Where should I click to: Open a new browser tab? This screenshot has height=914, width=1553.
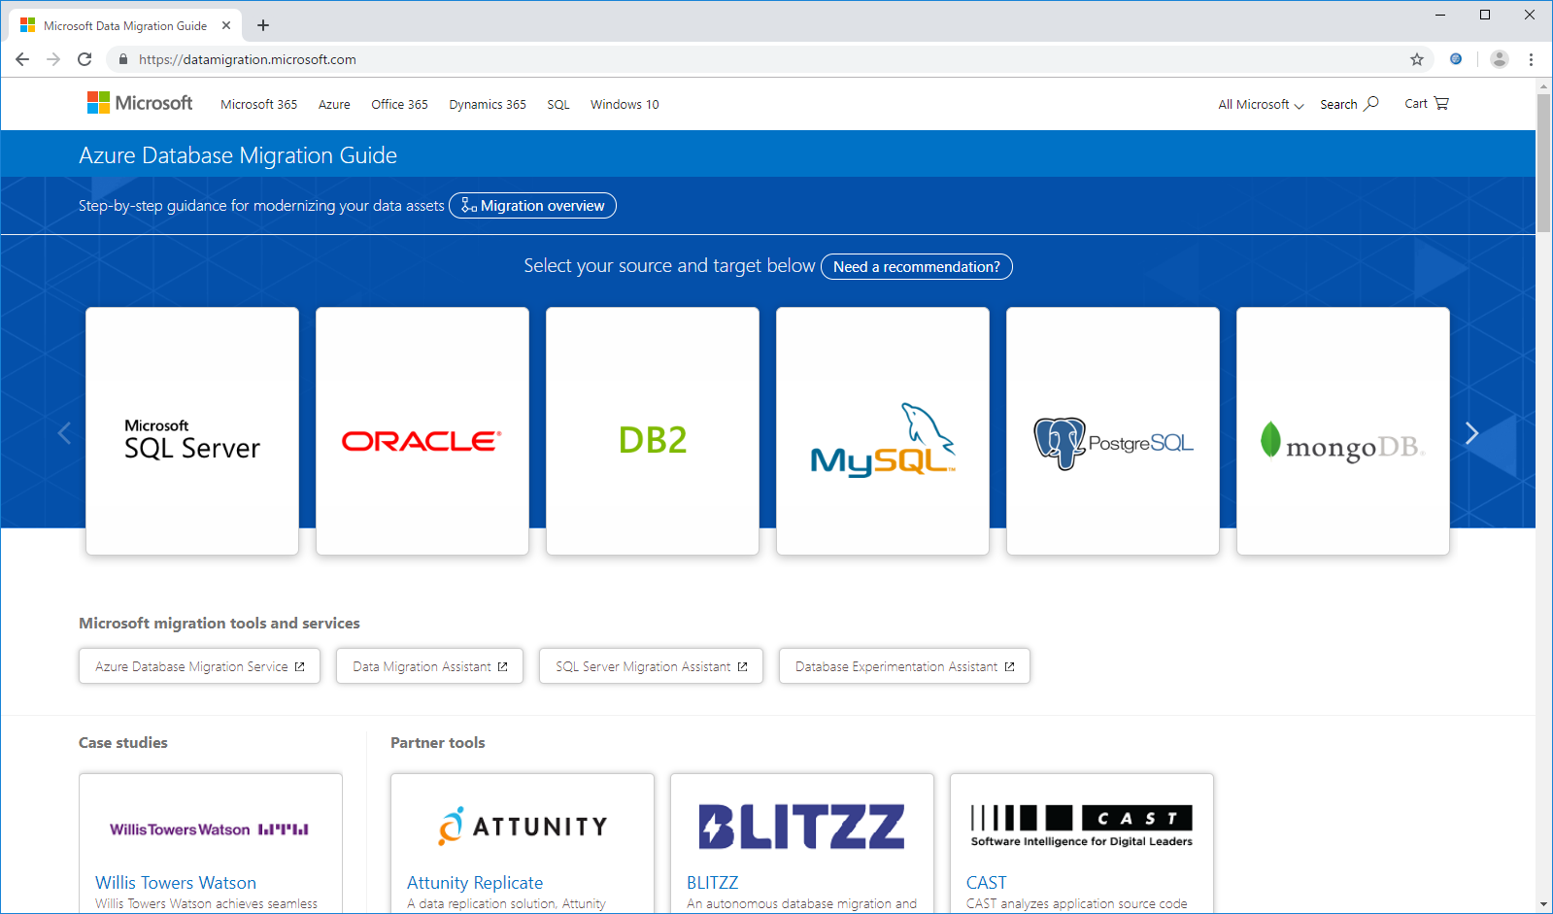(263, 25)
